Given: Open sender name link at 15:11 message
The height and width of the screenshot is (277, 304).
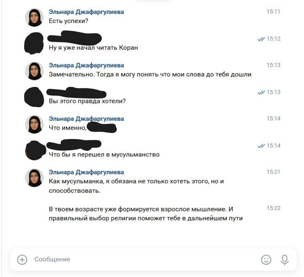Looking at the screenshot, I should coord(86,12).
